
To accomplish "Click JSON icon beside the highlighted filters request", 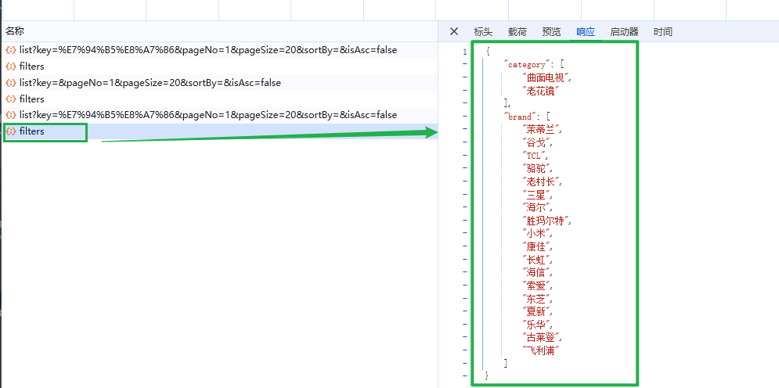I will pos(11,131).
